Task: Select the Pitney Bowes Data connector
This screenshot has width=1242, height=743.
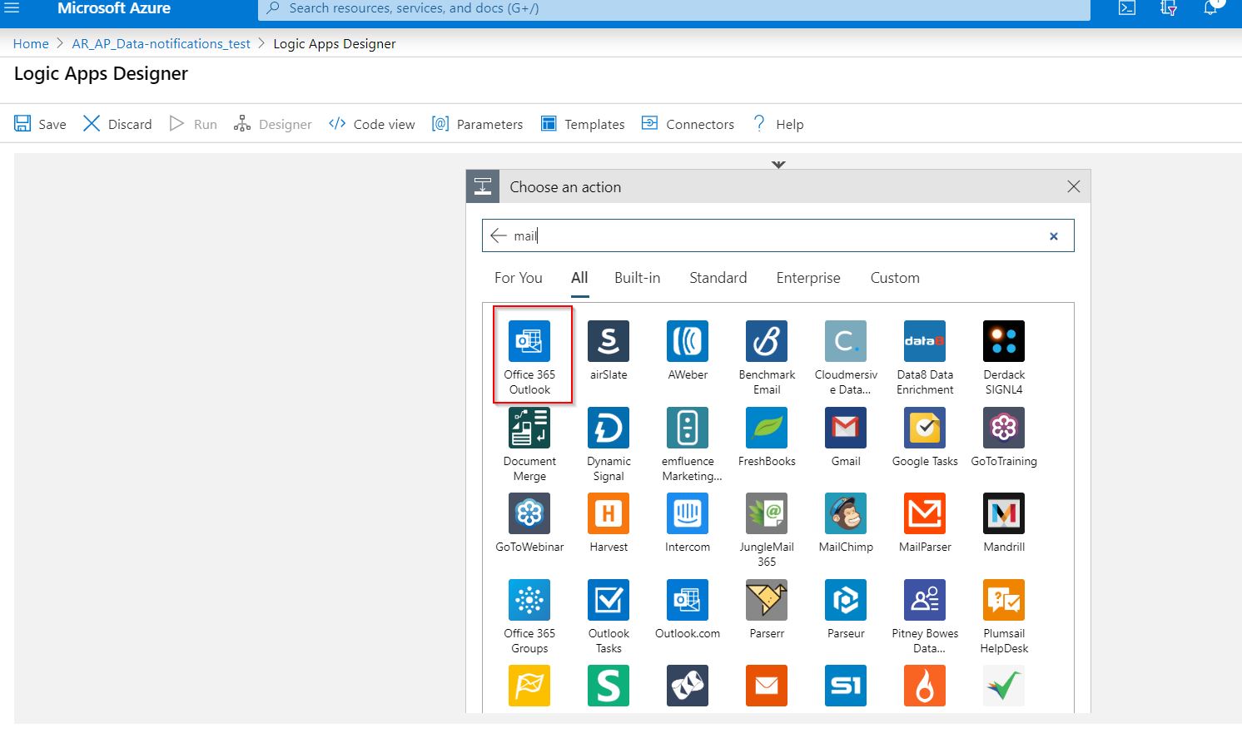Action: [x=925, y=616]
